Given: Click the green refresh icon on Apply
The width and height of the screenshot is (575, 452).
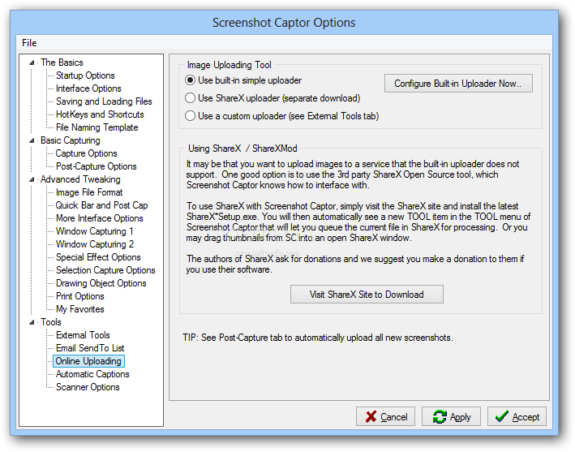Looking at the screenshot, I should coord(440,417).
